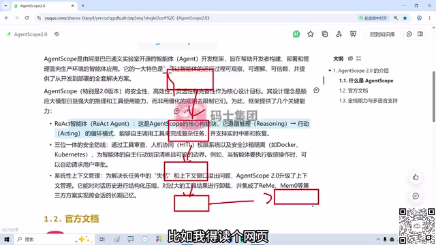Click the URL address bar
436x245 pixels.
pos(195,18)
